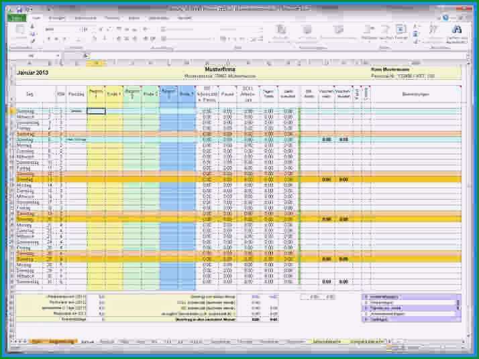Click the font color icon
This screenshot has width=479, height=359.
tap(104, 39)
